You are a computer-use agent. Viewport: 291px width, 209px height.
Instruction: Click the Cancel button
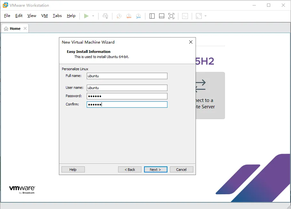(182, 170)
